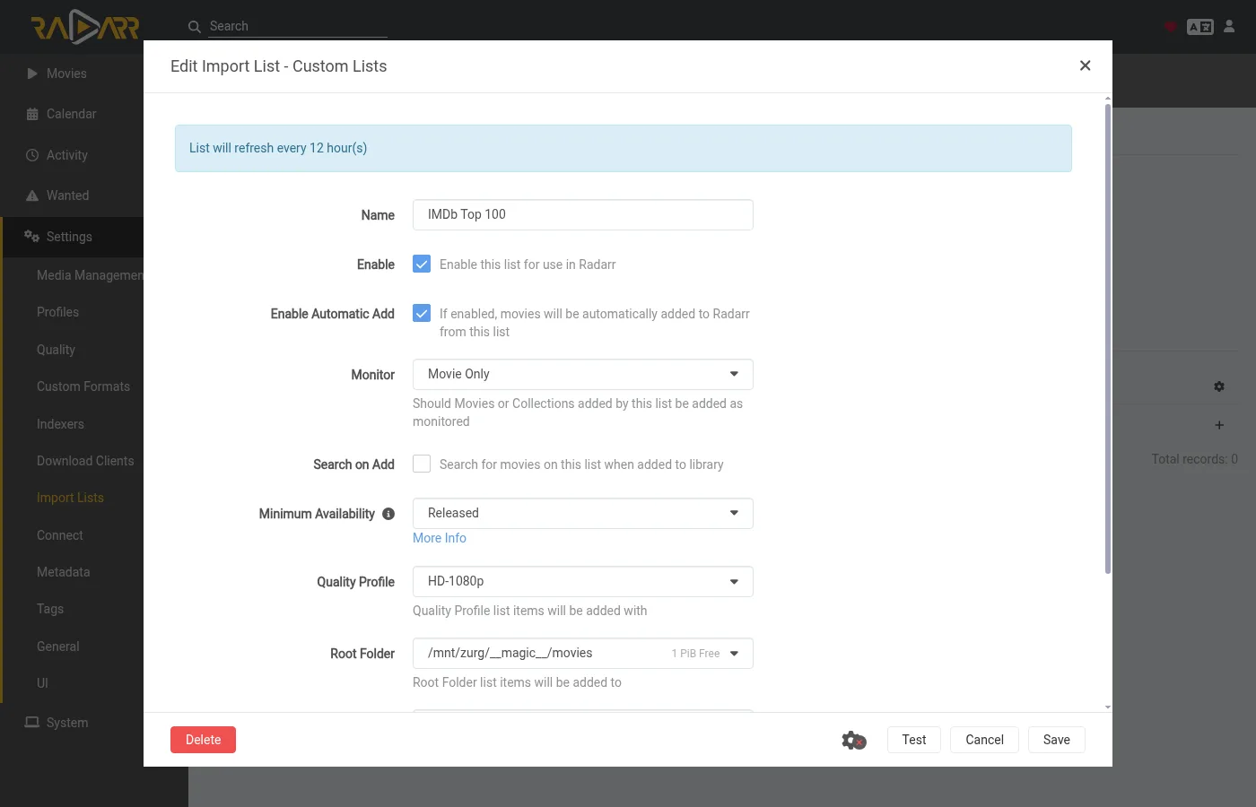The height and width of the screenshot is (807, 1256).
Task: Go to Indexers settings
Action: (60, 424)
